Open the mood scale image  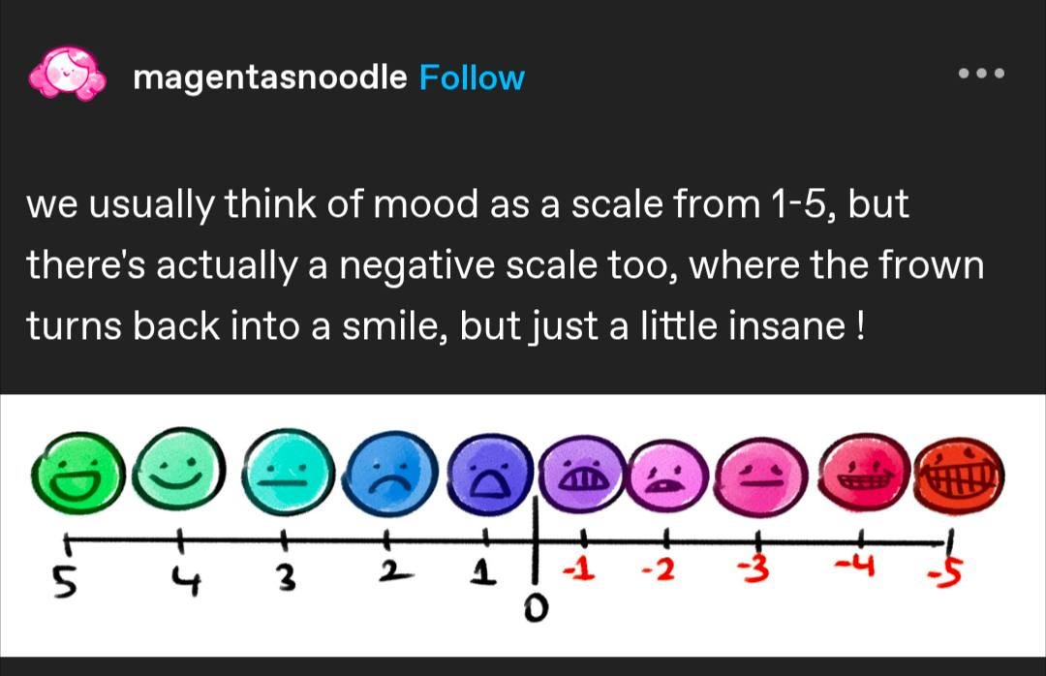[x=523, y=526]
